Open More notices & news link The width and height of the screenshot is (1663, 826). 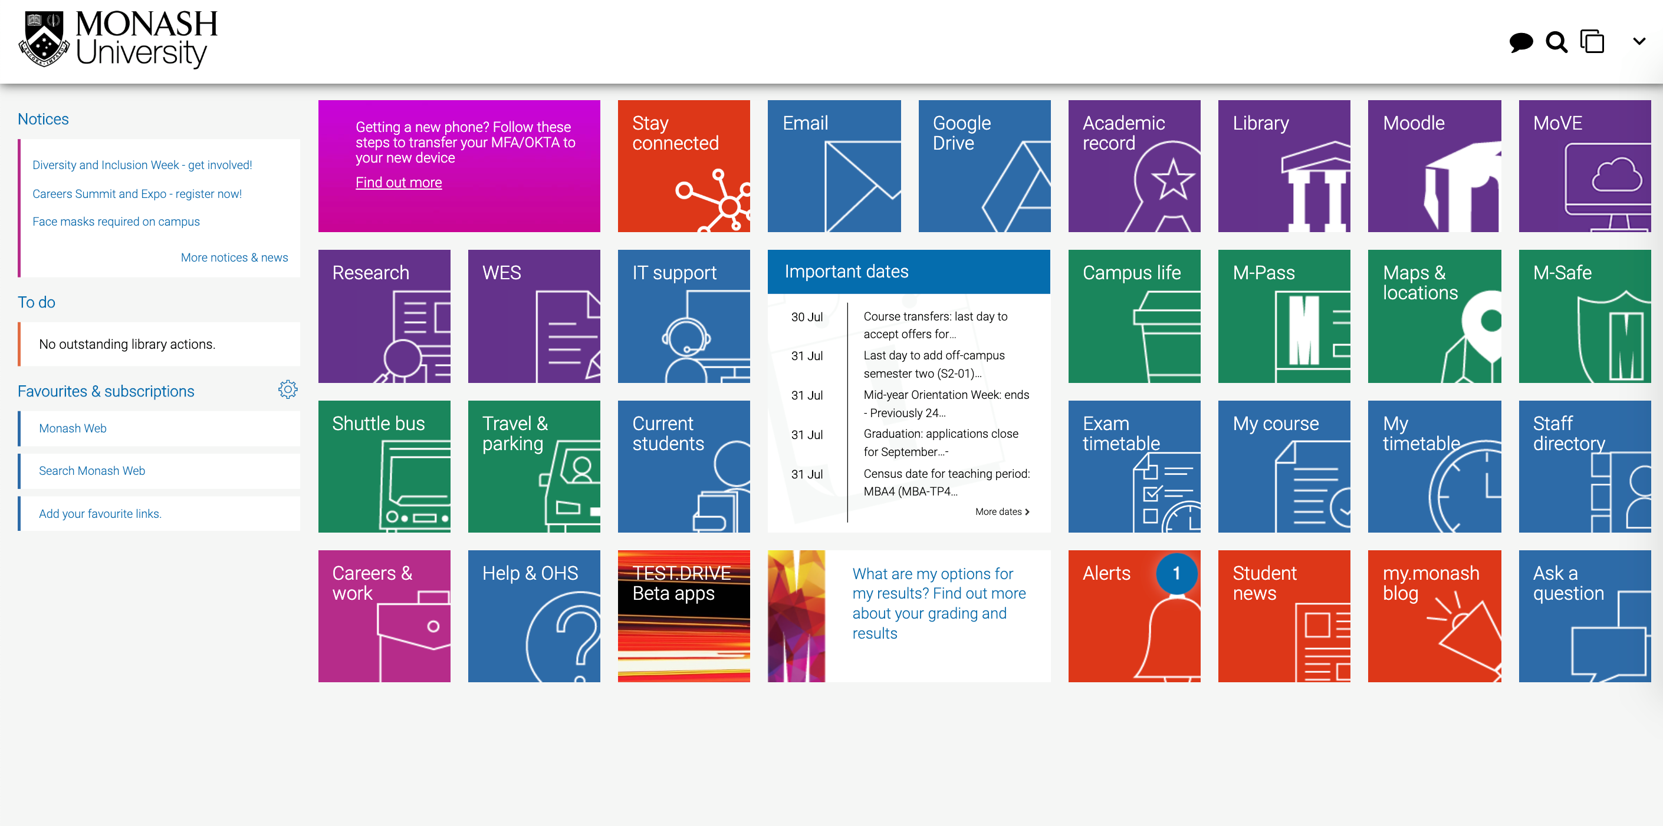point(234,257)
